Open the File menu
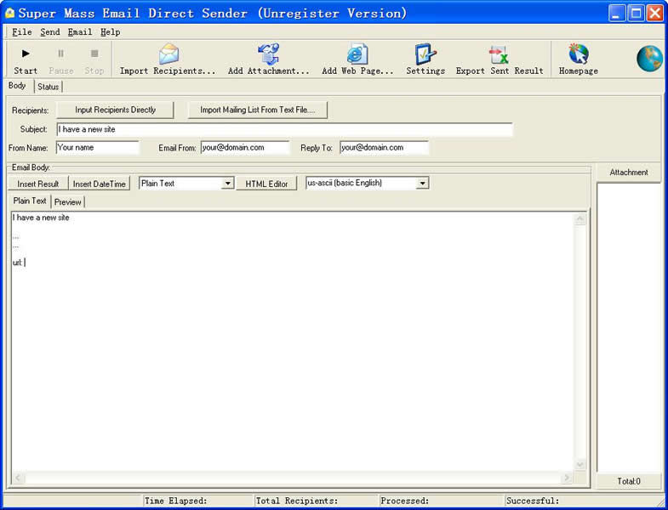668x510 pixels. click(22, 32)
